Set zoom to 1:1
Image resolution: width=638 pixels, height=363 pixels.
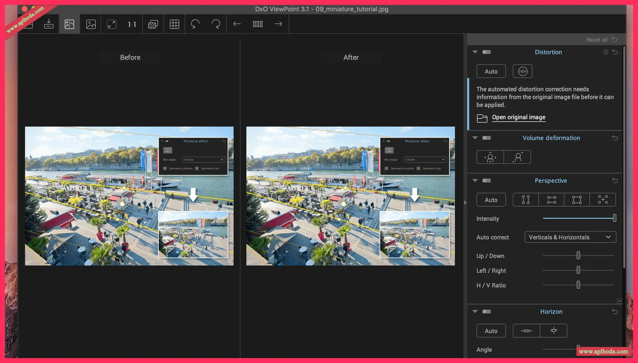132,24
